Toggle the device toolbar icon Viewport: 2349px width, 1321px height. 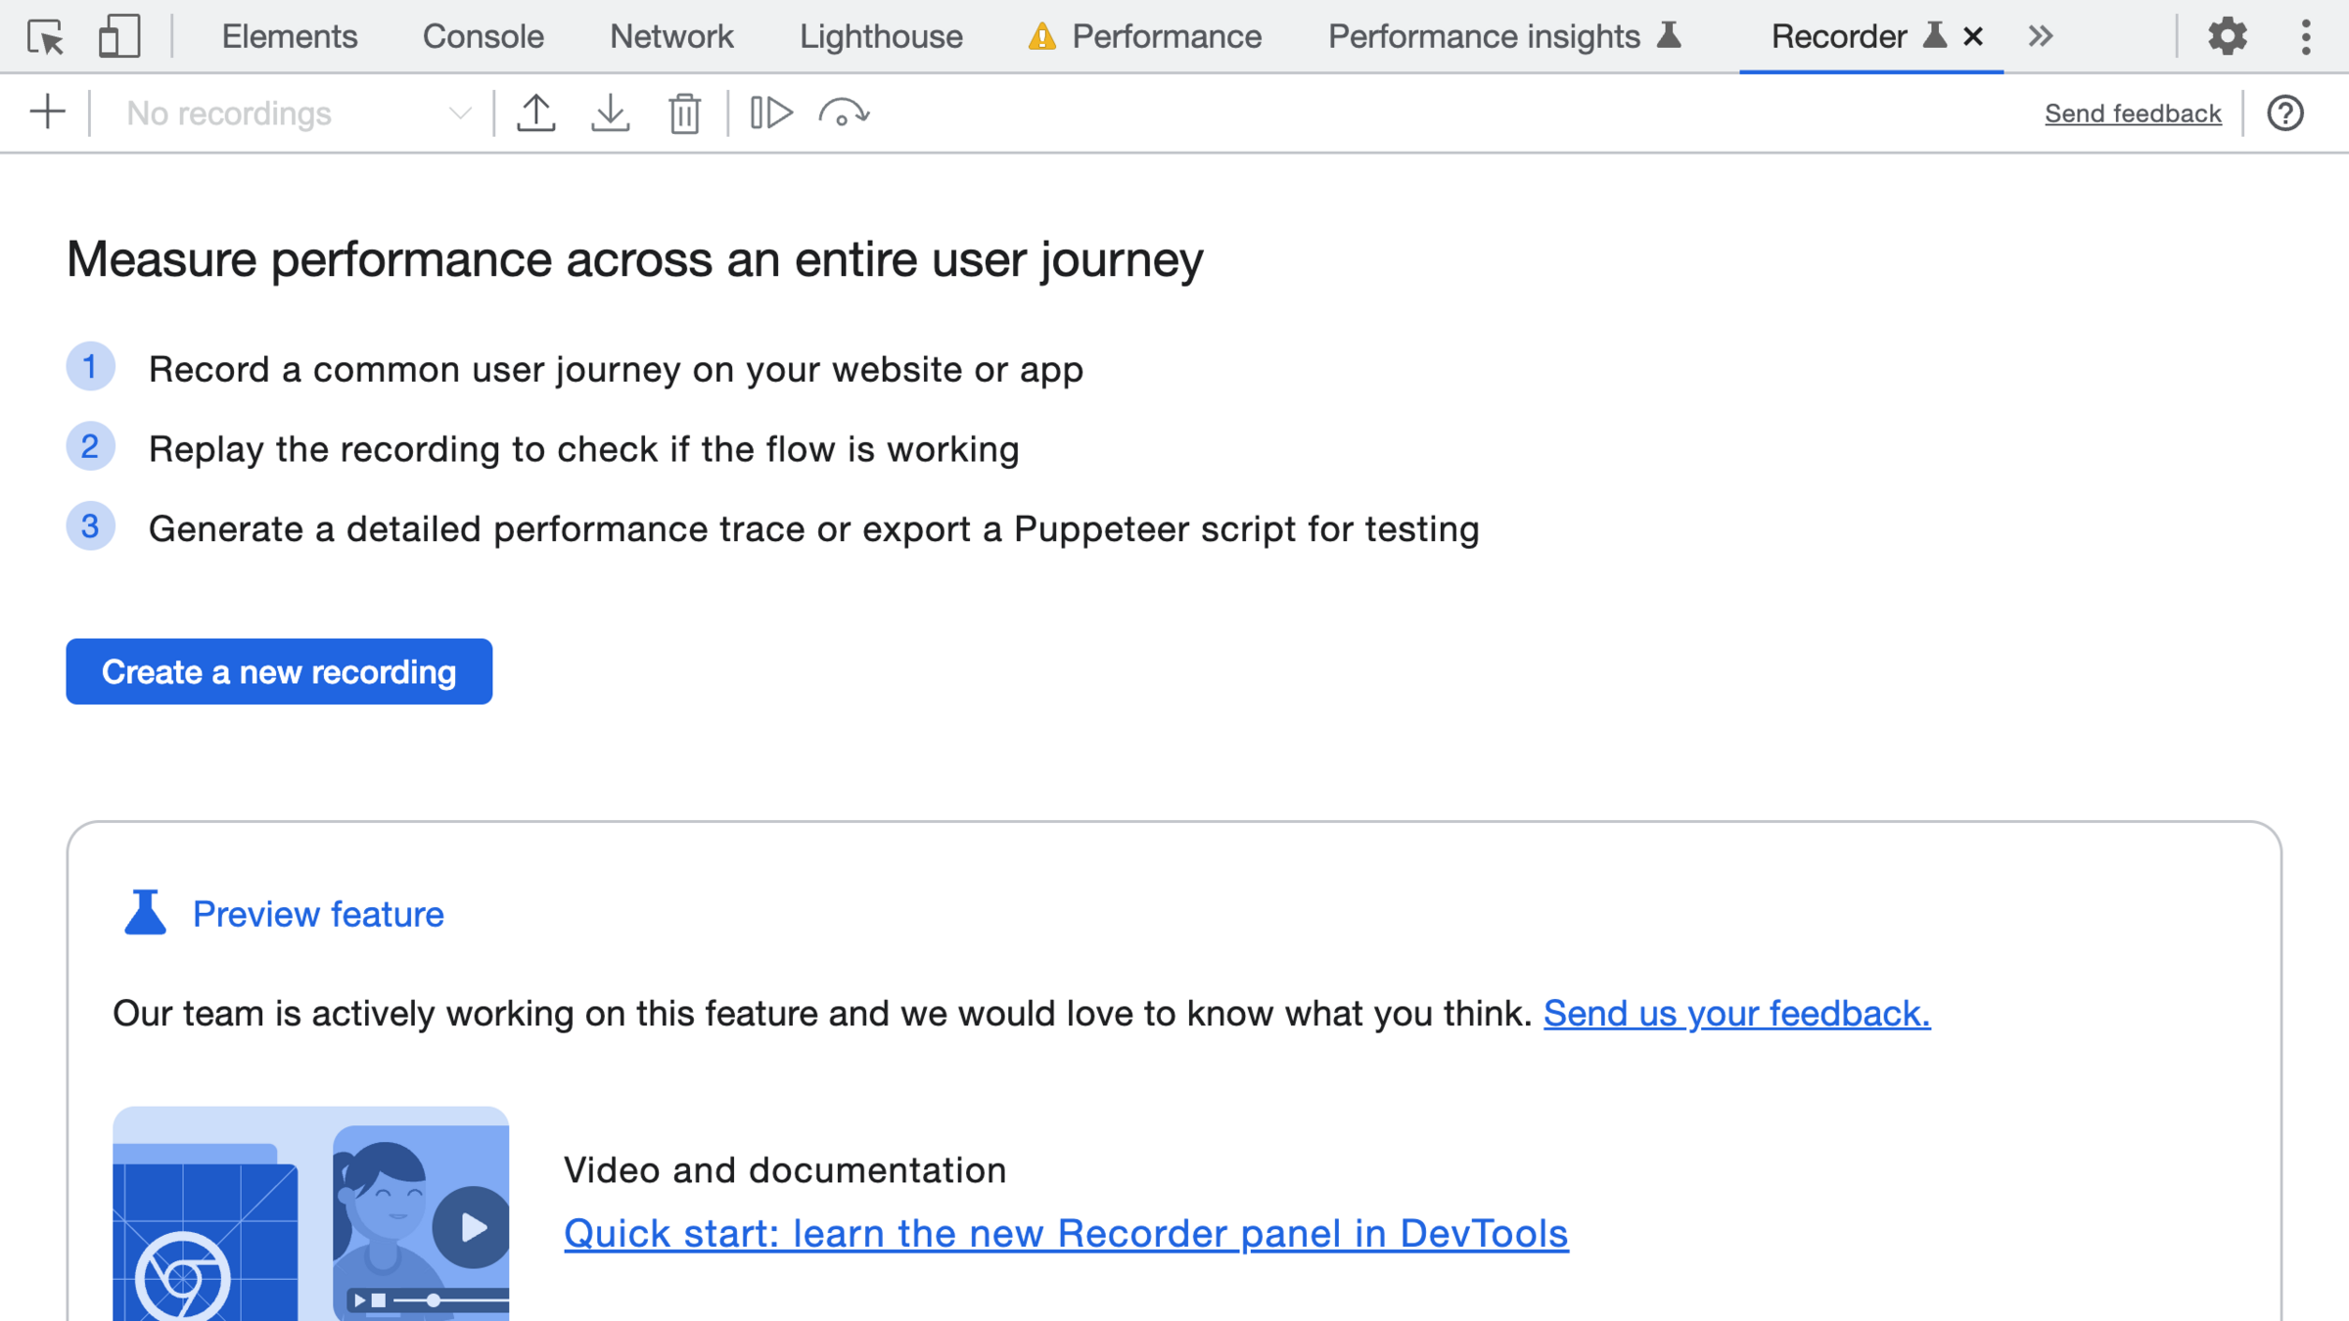(119, 37)
